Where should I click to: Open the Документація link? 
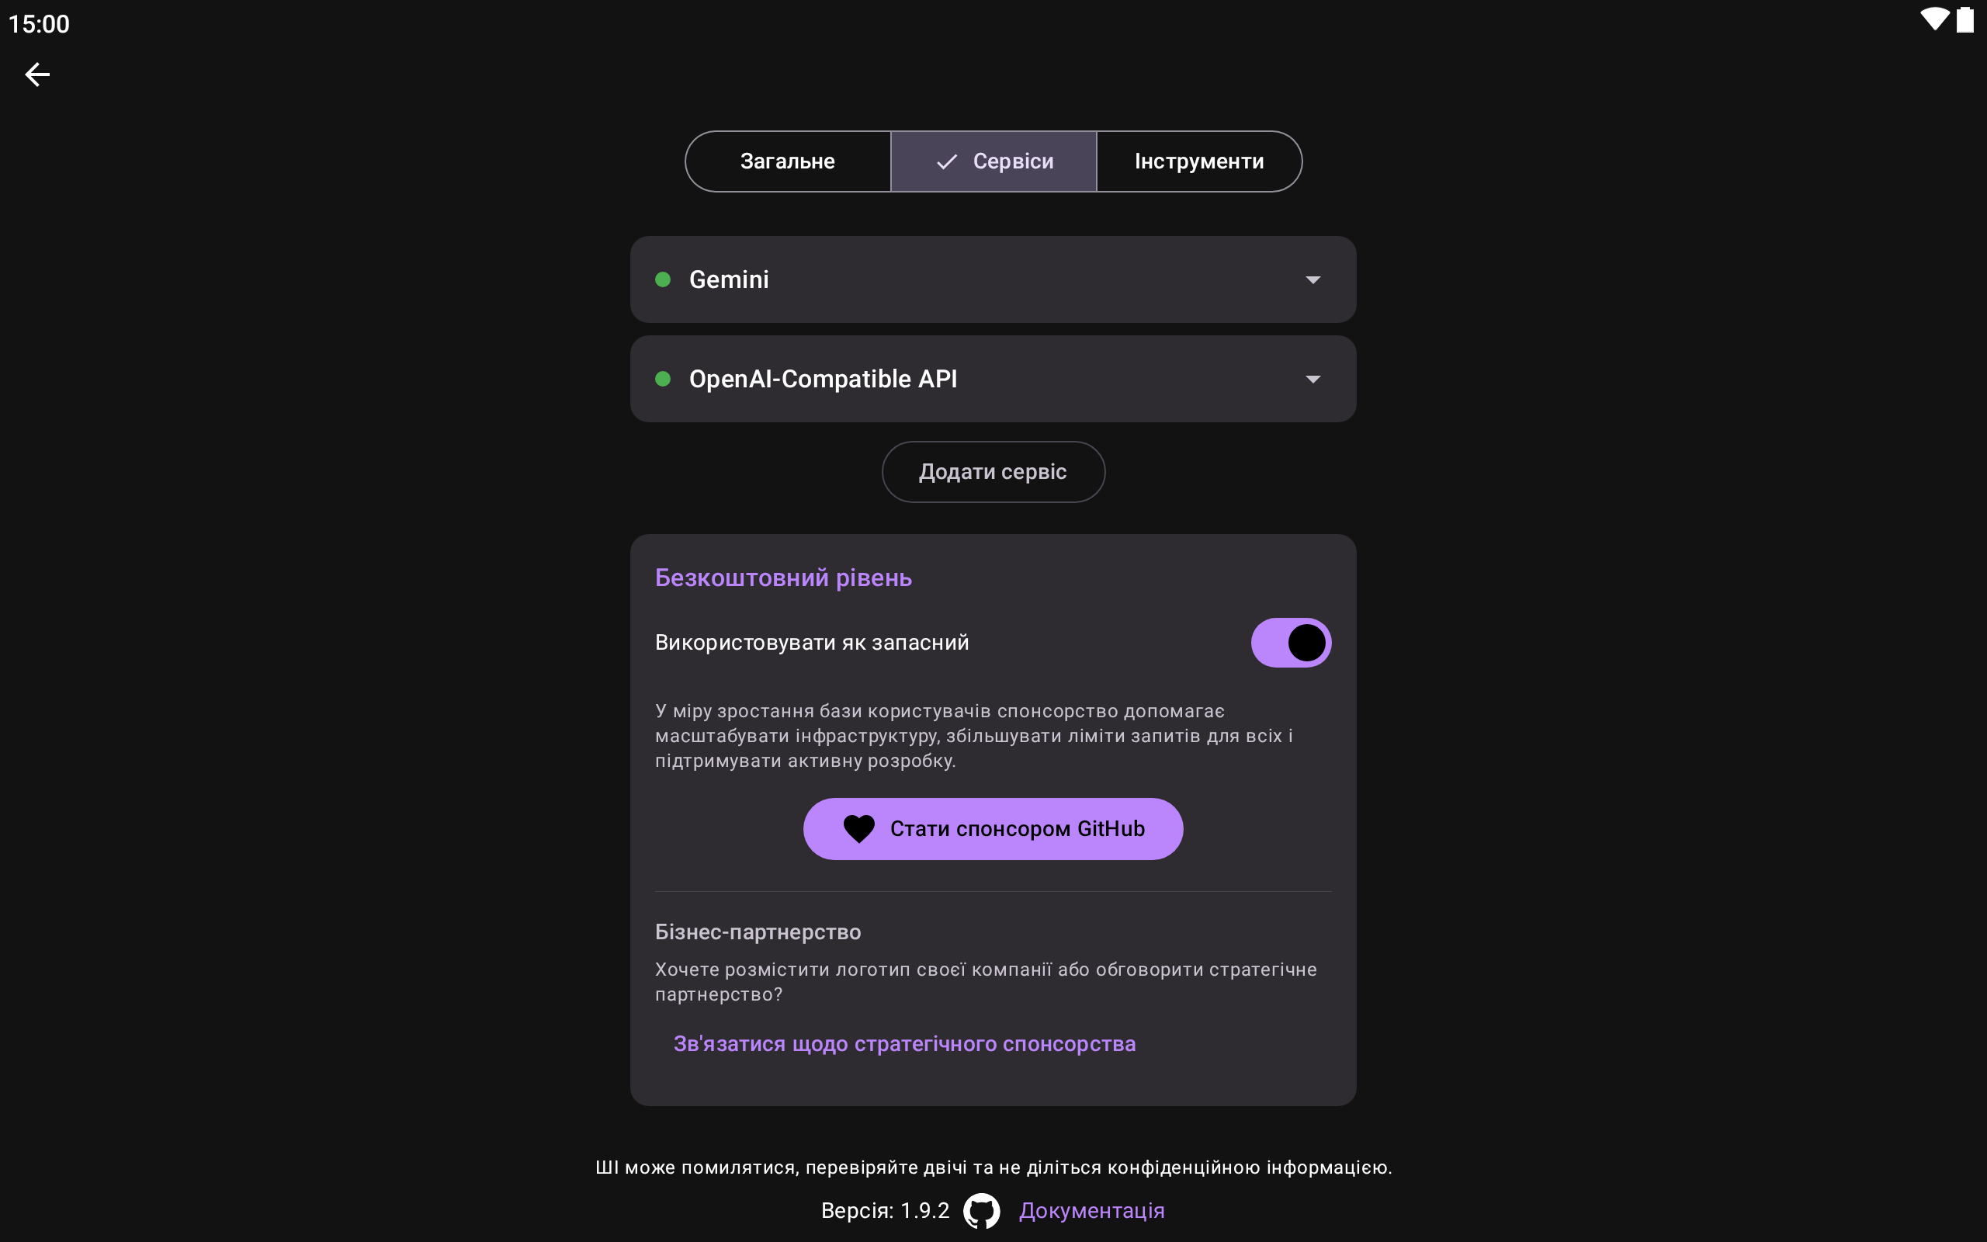pos(1091,1211)
